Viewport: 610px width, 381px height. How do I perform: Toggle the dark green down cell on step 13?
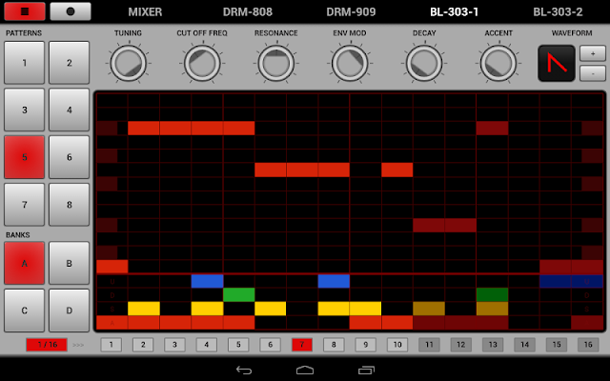(x=492, y=294)
